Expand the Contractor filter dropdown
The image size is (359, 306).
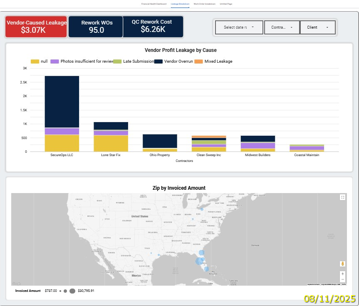coord(282,27)
